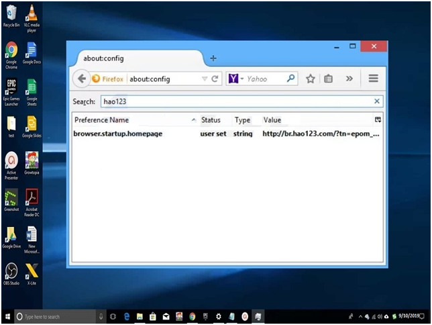
Task: Click the magnifier search icon in Yahoo box
Action: point(290,79)
